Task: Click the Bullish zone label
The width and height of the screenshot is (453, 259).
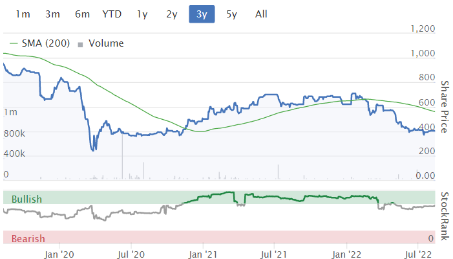Action: pos(26,199)
